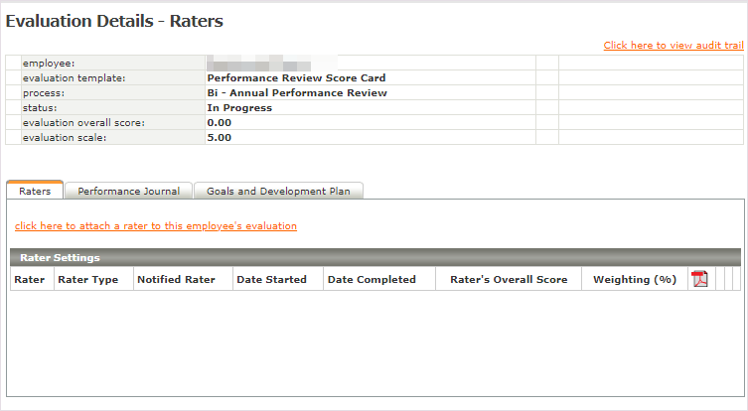748x411 pixels.
Task: Click the evaluation scale value 5.00
Action: click(219, 137)
